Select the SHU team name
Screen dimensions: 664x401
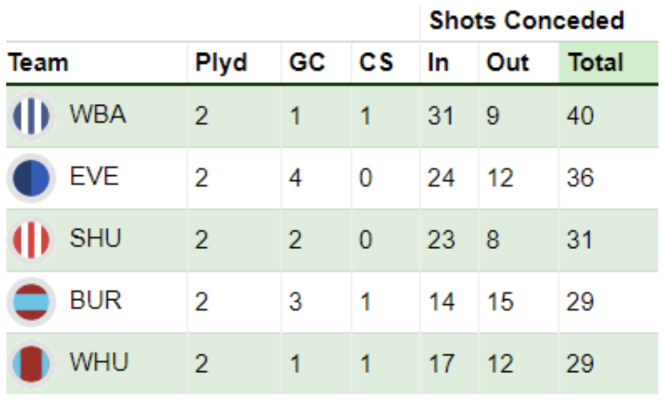coord(95,238)
